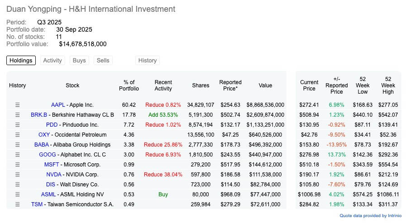
Task: Select the Holdings tab
Action: [x=21, y=61]
